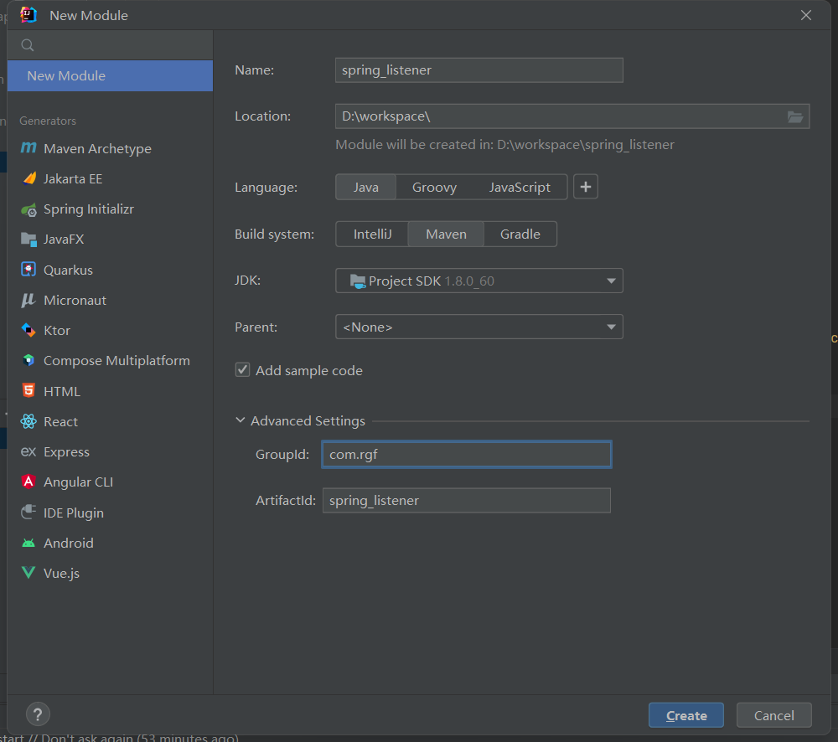Open the JDK Project SDK dropdown
This screenshot has width=838, height=742.
pyautogui.click(x=478, y=281)
